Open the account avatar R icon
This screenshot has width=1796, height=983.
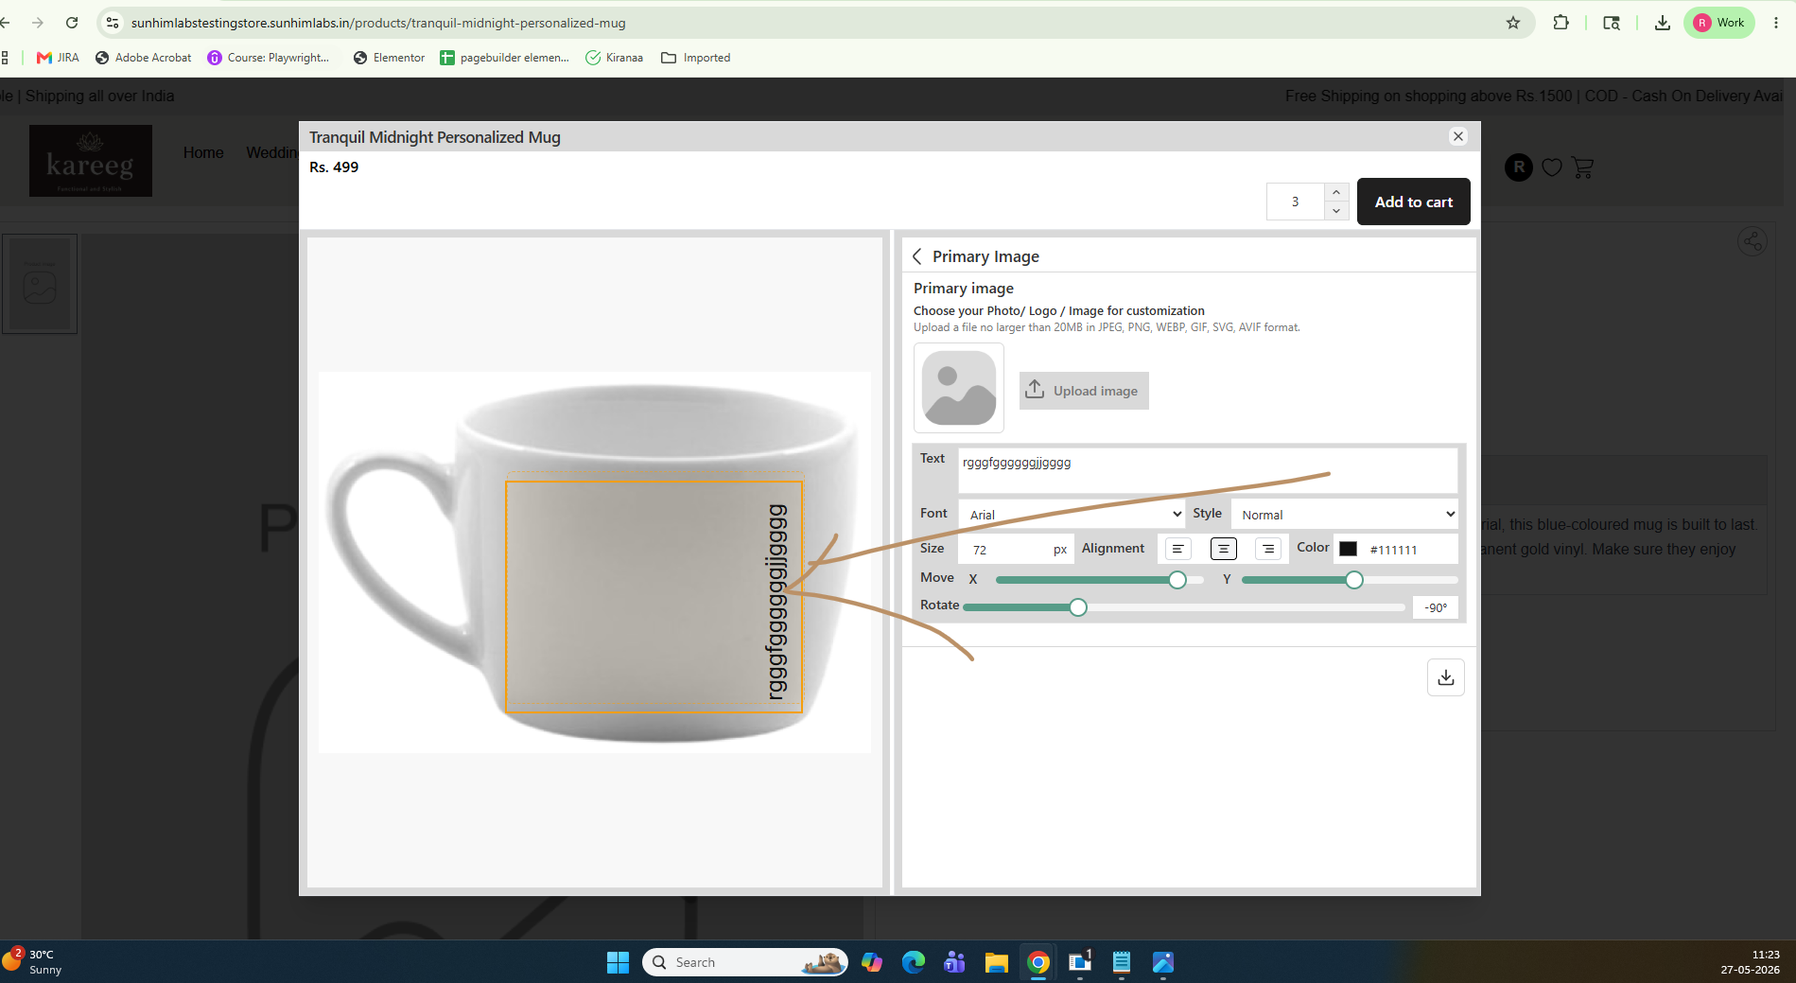pos(1519,167)
